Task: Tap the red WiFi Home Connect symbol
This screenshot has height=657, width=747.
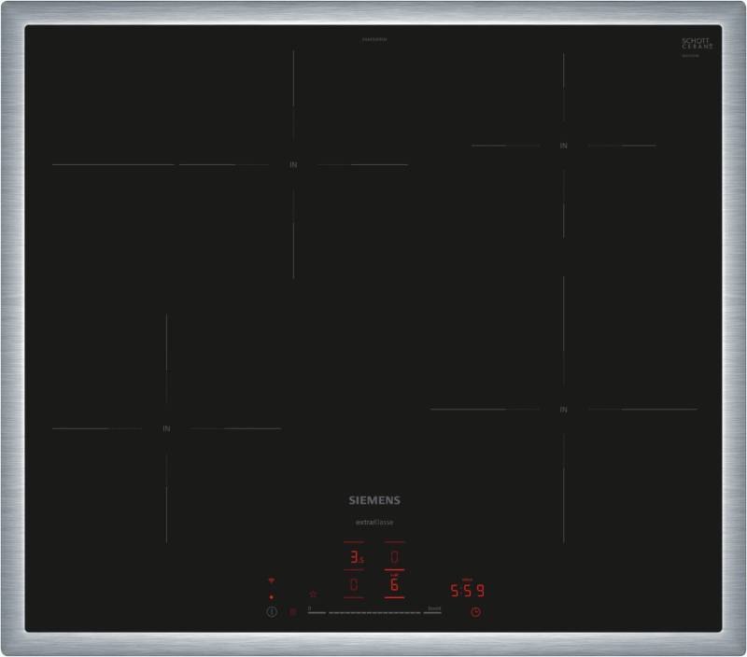Action: (x=272, y=580)
